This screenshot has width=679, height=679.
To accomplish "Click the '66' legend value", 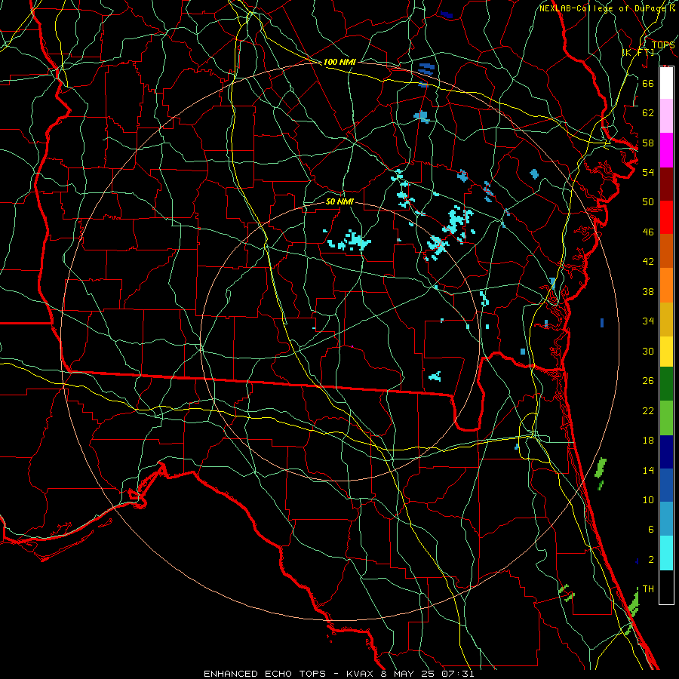I will click(x=648, y=83).
